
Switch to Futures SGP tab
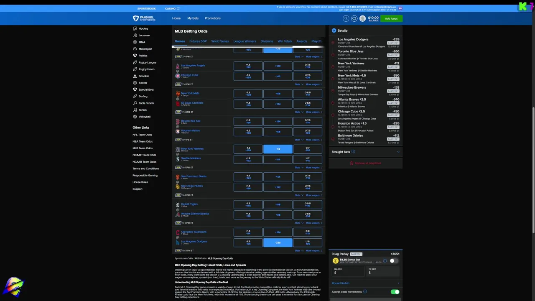click(x=198, y=41)
